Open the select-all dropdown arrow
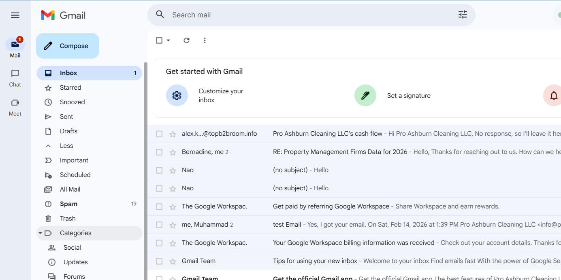The height and width of the screenshot is (280, 561). (169, 40)
